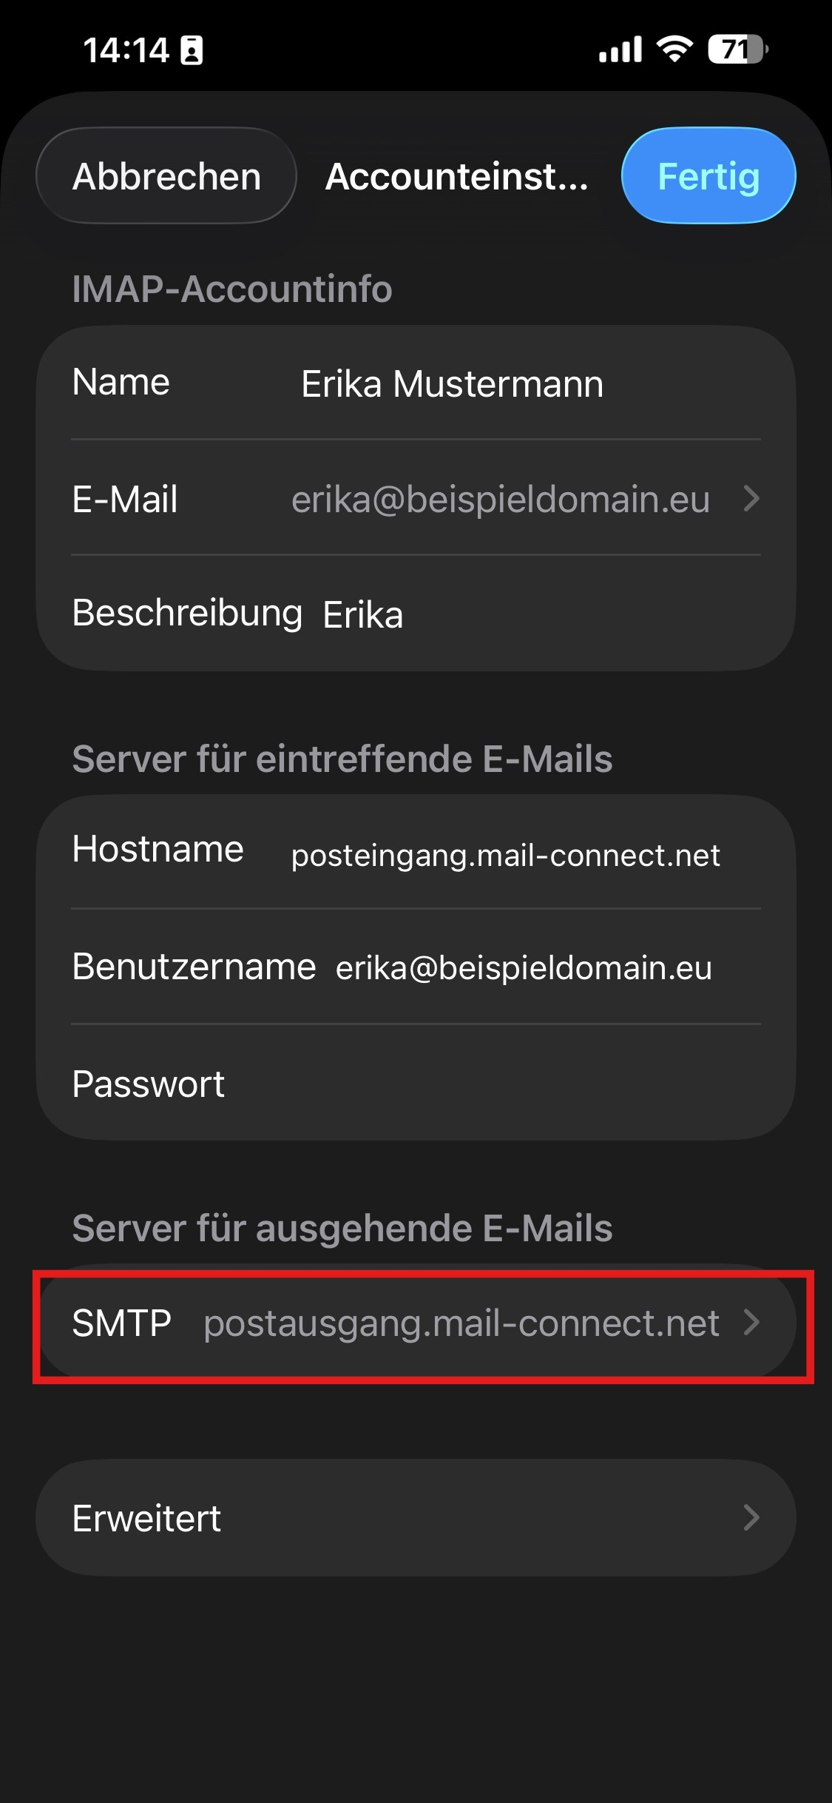Viewport: 832px width, 1803px height.
Task: Tap the ID card icon beside the clock
Action: [x=192, y=50]
